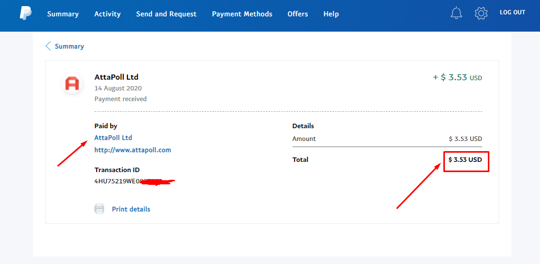Open the Help nav item
Image resolution: width=540 pixels, height=264 pixels.
331,14
